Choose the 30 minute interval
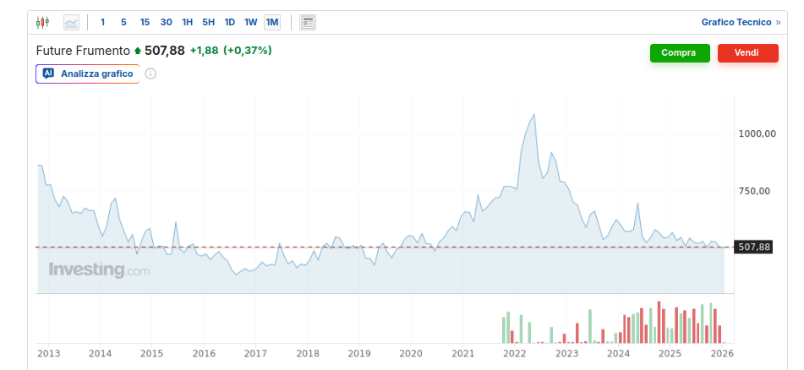Viewport: 804px width, 370px height. click(x=166, y=22)
